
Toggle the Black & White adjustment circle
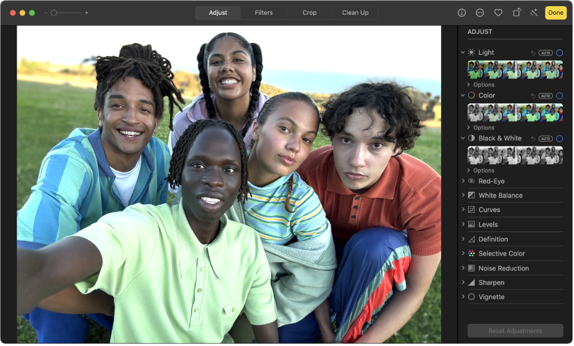559,139
